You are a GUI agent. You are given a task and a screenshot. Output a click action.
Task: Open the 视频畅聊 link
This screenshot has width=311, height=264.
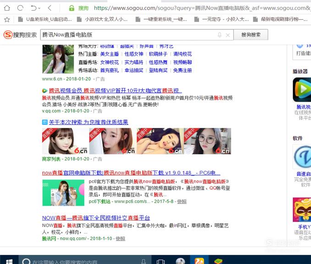pyautogui.click(x=183, y=62)
